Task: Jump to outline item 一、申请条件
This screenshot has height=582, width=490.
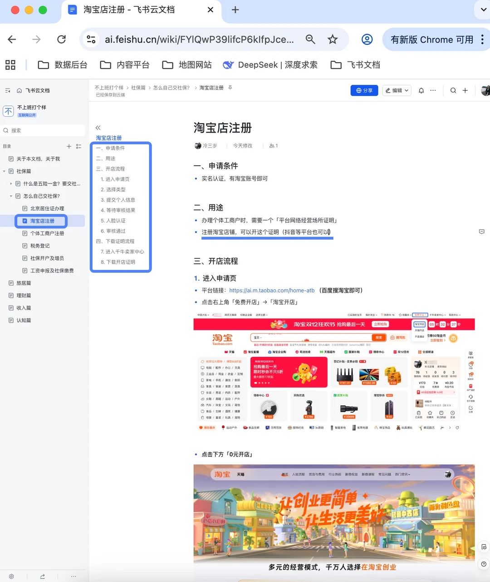Action: [110, 148]
